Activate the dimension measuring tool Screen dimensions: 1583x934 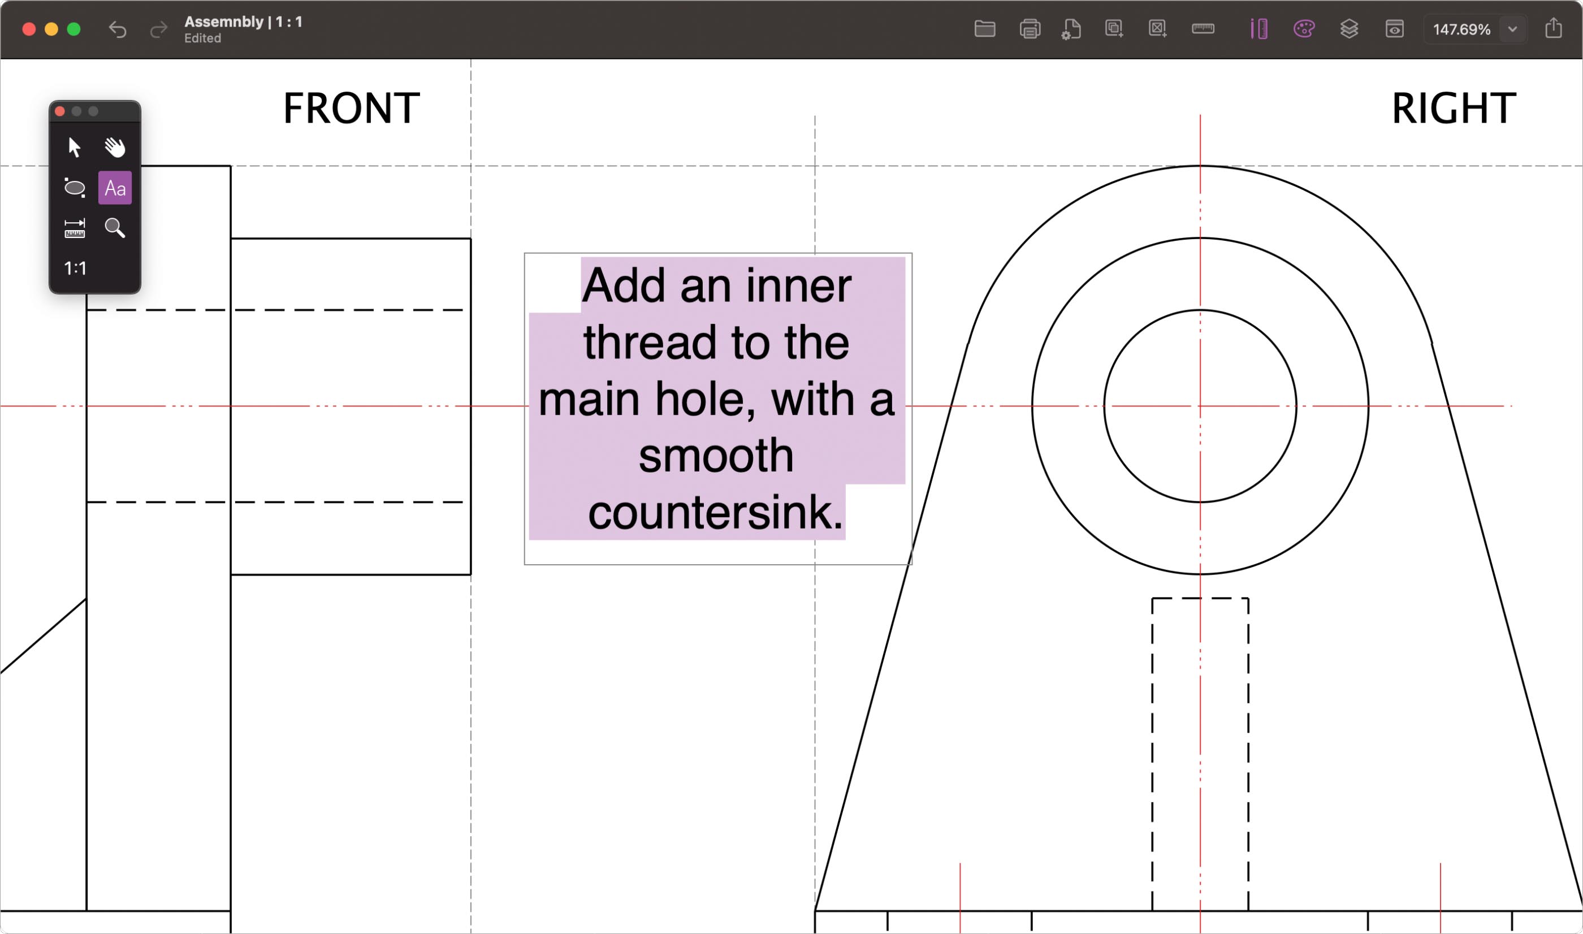(74, 228)
